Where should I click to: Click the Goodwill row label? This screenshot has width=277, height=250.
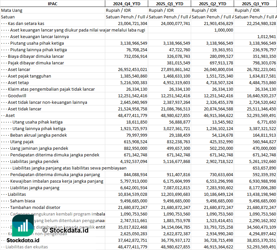[17, 96]
